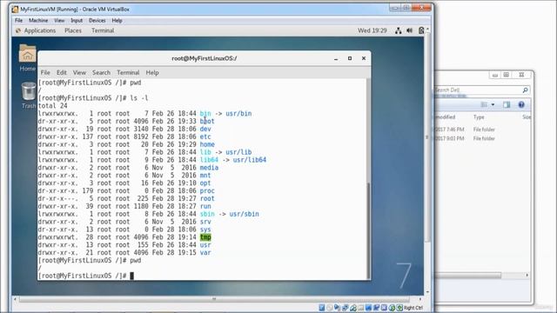The width and height of the screenshot is (557, 313).
Task: Click the 'srv' directory name
Action: [205, 222]
